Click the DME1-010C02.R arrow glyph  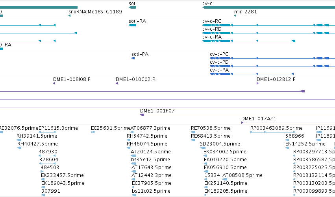point(117,83)
